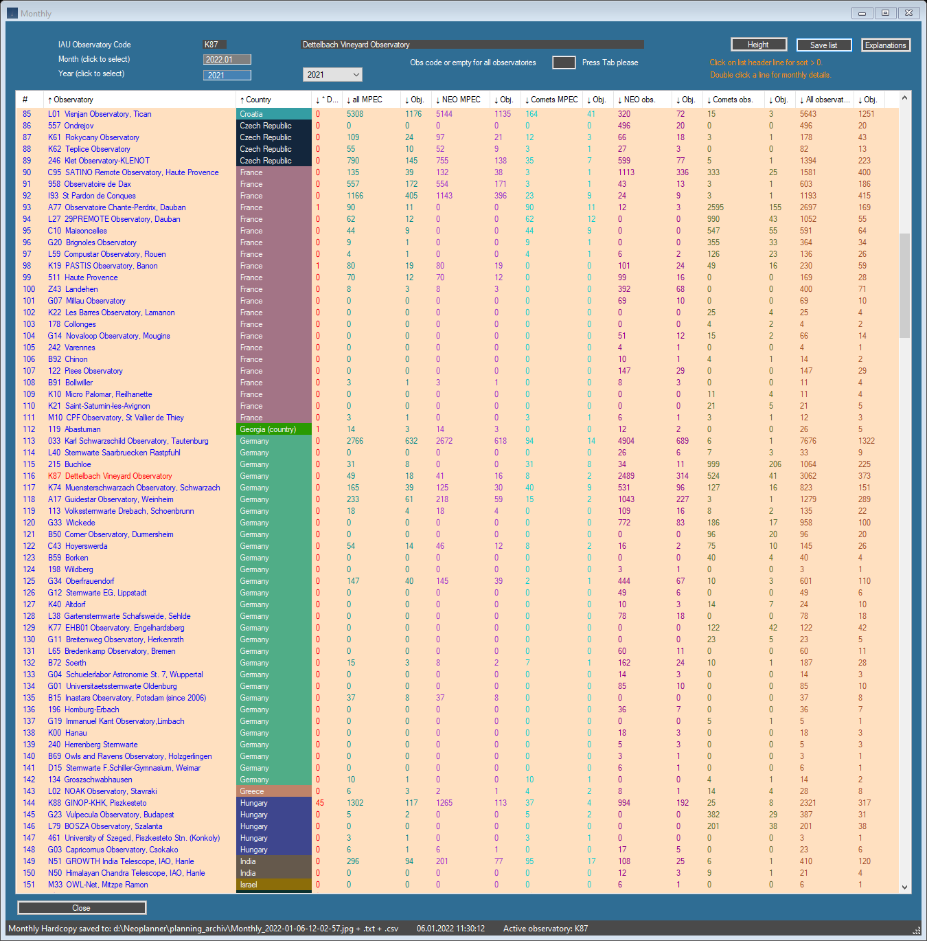927x941 pixels.
Task: Click the list scrollbar up arrow
Action: click(x=904, y=98)
